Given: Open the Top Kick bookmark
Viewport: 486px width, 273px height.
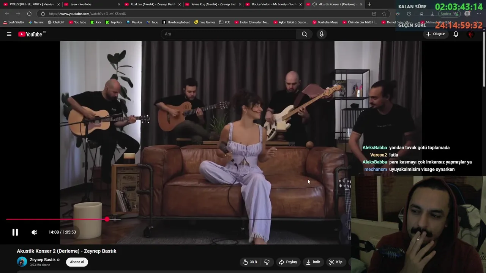Looking at the screenshot, I should pyautogui.click(x=114, y=22).
